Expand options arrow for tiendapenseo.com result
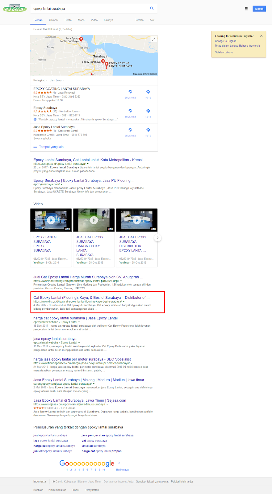The height and width of the screenshot is (494, 272). pos(132,363)
